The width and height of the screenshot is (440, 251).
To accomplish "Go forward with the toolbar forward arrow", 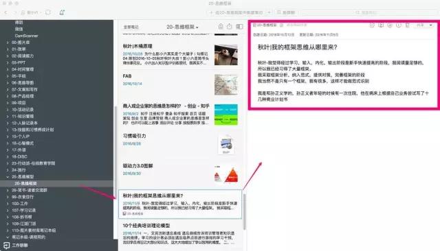I will point(15,12).
